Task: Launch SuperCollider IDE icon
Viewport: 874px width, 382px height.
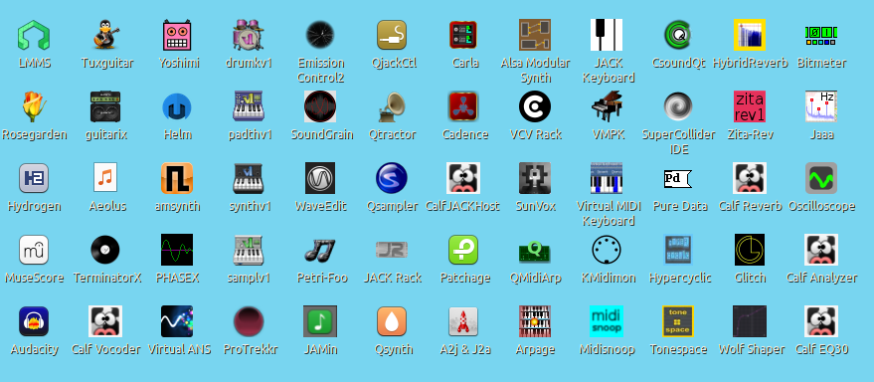Action: click(x=678, y=106)
